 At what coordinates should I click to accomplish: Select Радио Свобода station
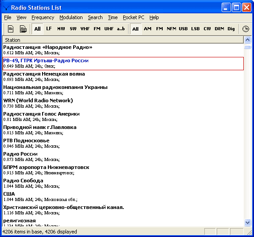pyautogui.click(x=123, y=183)
